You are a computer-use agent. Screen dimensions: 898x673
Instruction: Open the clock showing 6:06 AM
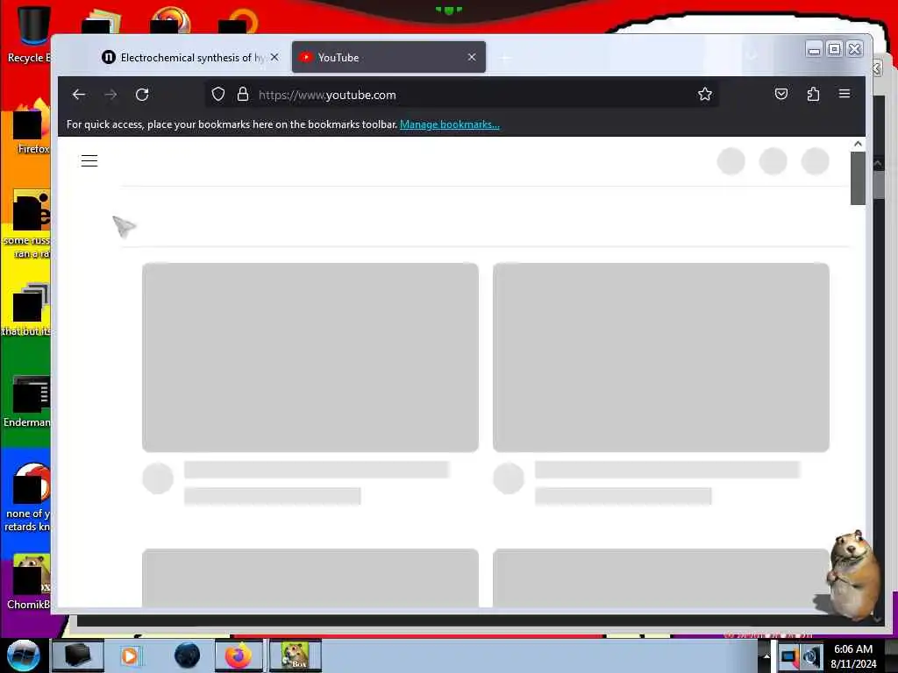853,656
